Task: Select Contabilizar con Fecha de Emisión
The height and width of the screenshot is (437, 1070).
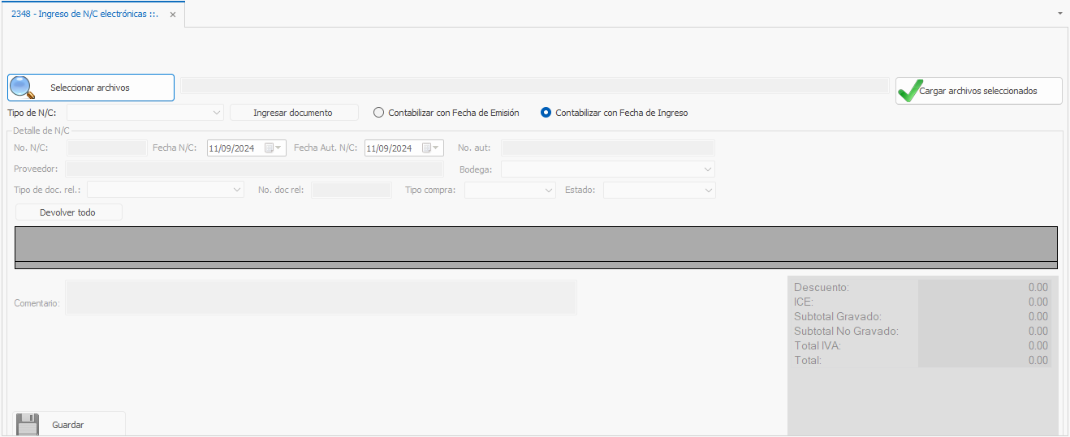Action: (x=378, y=113)
